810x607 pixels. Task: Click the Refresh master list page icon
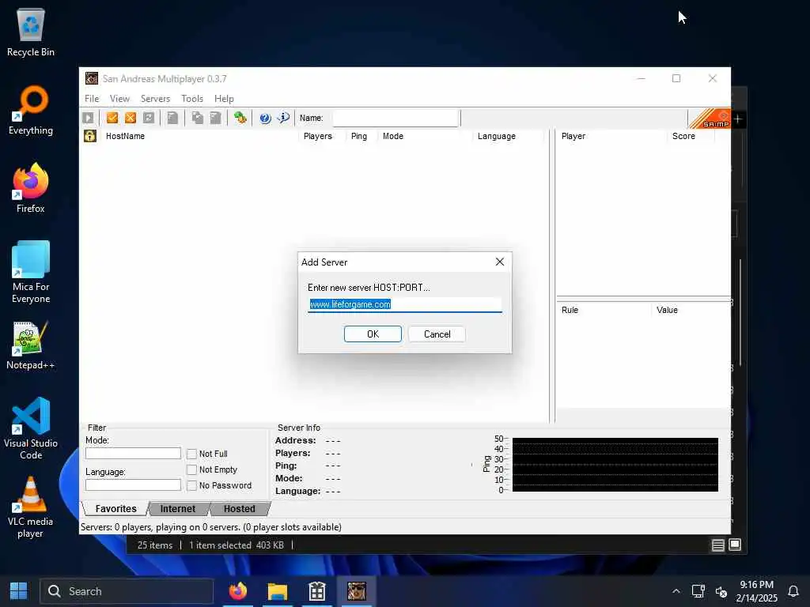172,119
